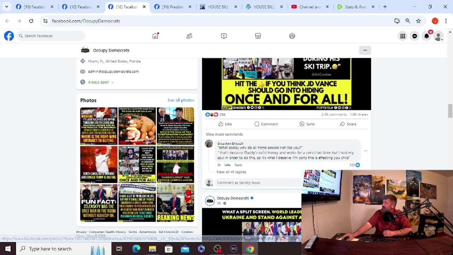This screenshot has height=255, width=453.
Task: Click the Comment button on the post
Action: click(266, 124)
